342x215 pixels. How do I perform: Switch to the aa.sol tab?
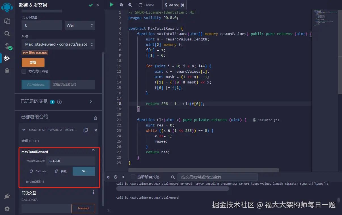pyautogui.click(x=175, y=5)
